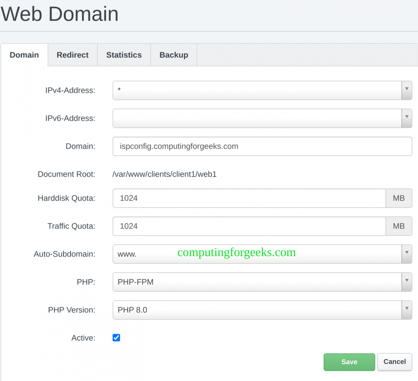Screen dimensions: 418x381
Task: Switch to the Domain tab
Action: pos(24,55)
